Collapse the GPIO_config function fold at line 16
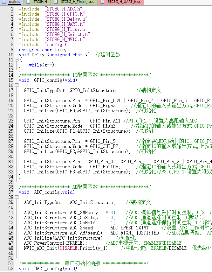The width and height of the screenshot is (212, 273). pyautogui.click(x=17, y=85)
